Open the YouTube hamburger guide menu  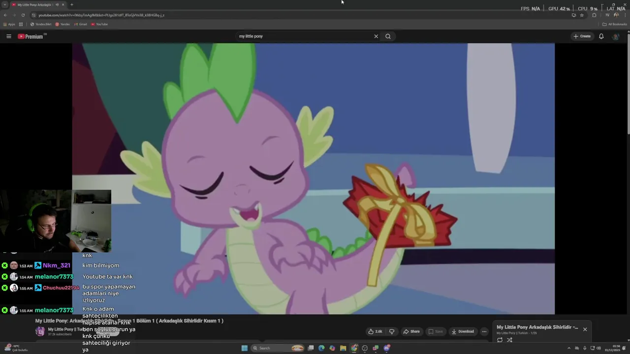coord(8,36)
